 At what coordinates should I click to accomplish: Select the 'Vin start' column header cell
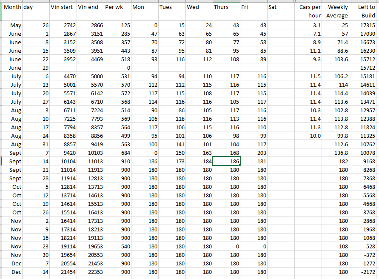(x=63, y=11)
